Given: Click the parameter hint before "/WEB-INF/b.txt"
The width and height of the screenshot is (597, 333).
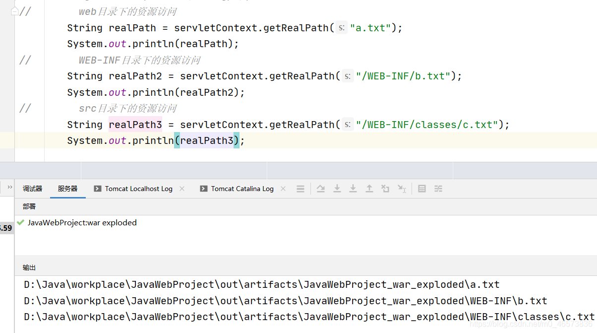Looking at the screenshot, I should pos(348,76).
